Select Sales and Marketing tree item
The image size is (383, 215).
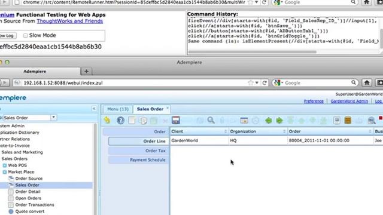[22, 152]
